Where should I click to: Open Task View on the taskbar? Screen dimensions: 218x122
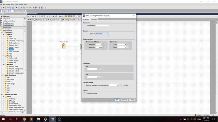(17, 119)
